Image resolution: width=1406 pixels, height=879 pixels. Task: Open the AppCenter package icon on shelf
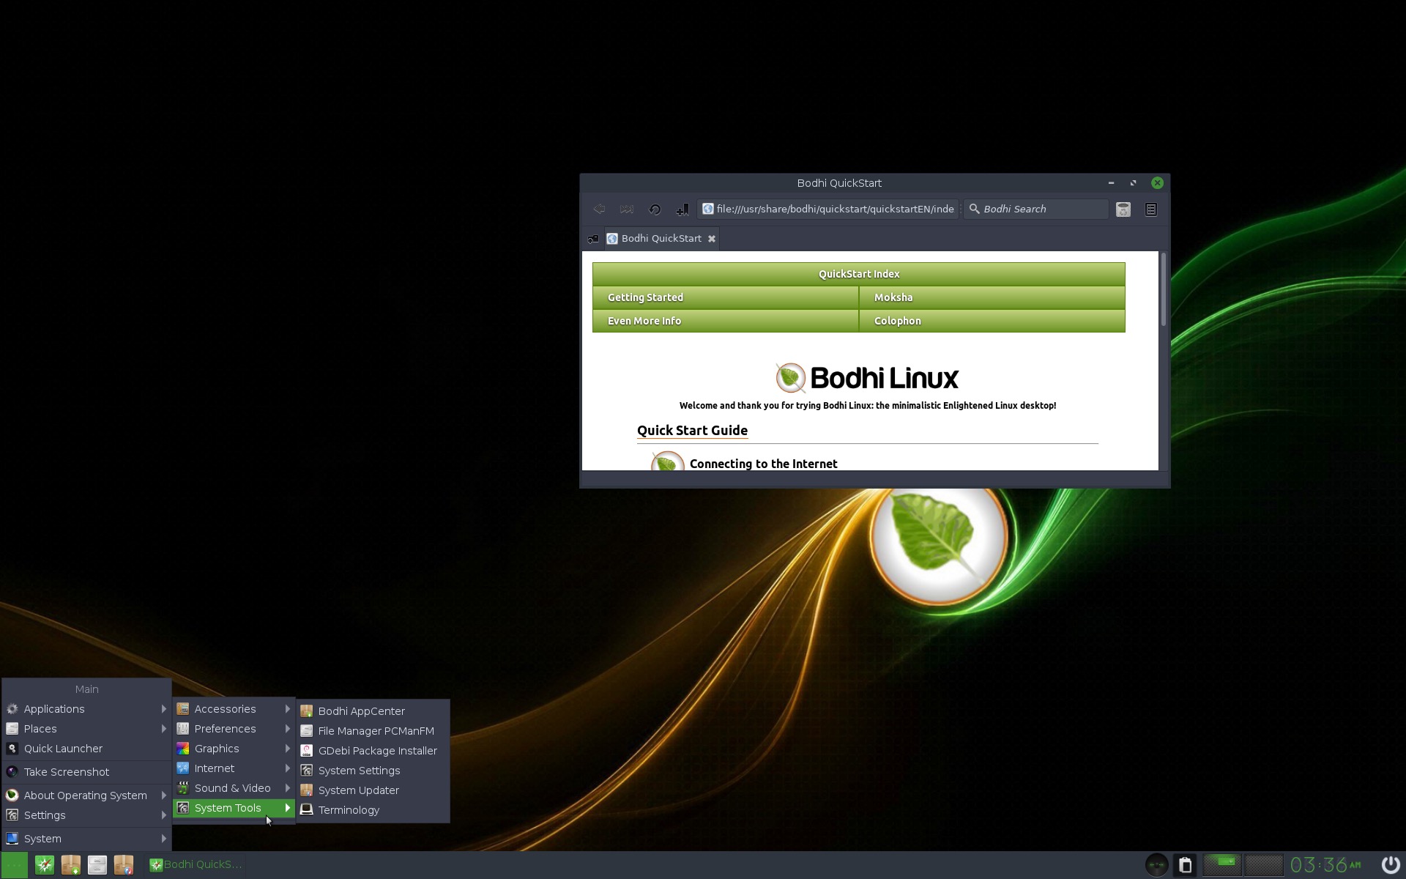click(x=71, y=865)
